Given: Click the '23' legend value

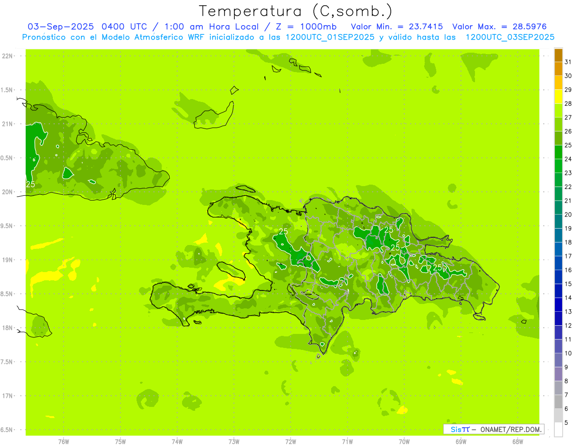Looking at the screenshot, I should point(568,173).
